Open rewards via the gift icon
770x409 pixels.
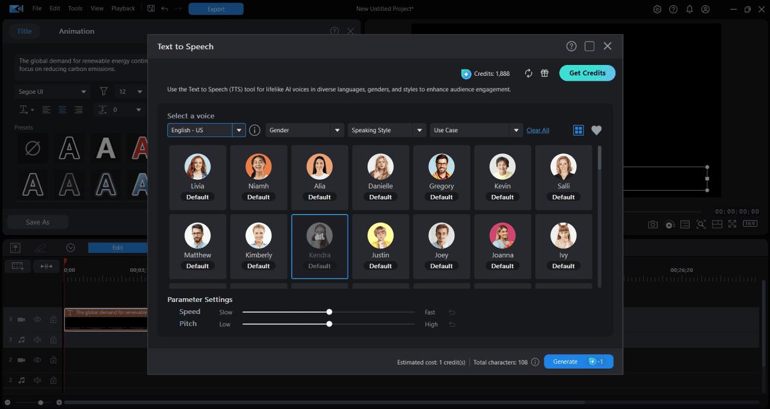tap(544, 73)
